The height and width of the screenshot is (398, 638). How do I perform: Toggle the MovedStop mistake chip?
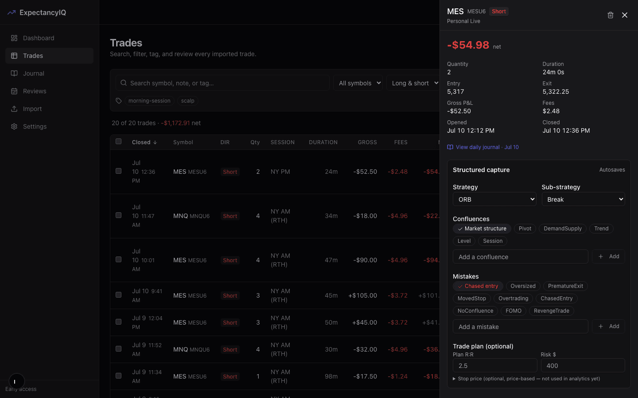(472, 298)
